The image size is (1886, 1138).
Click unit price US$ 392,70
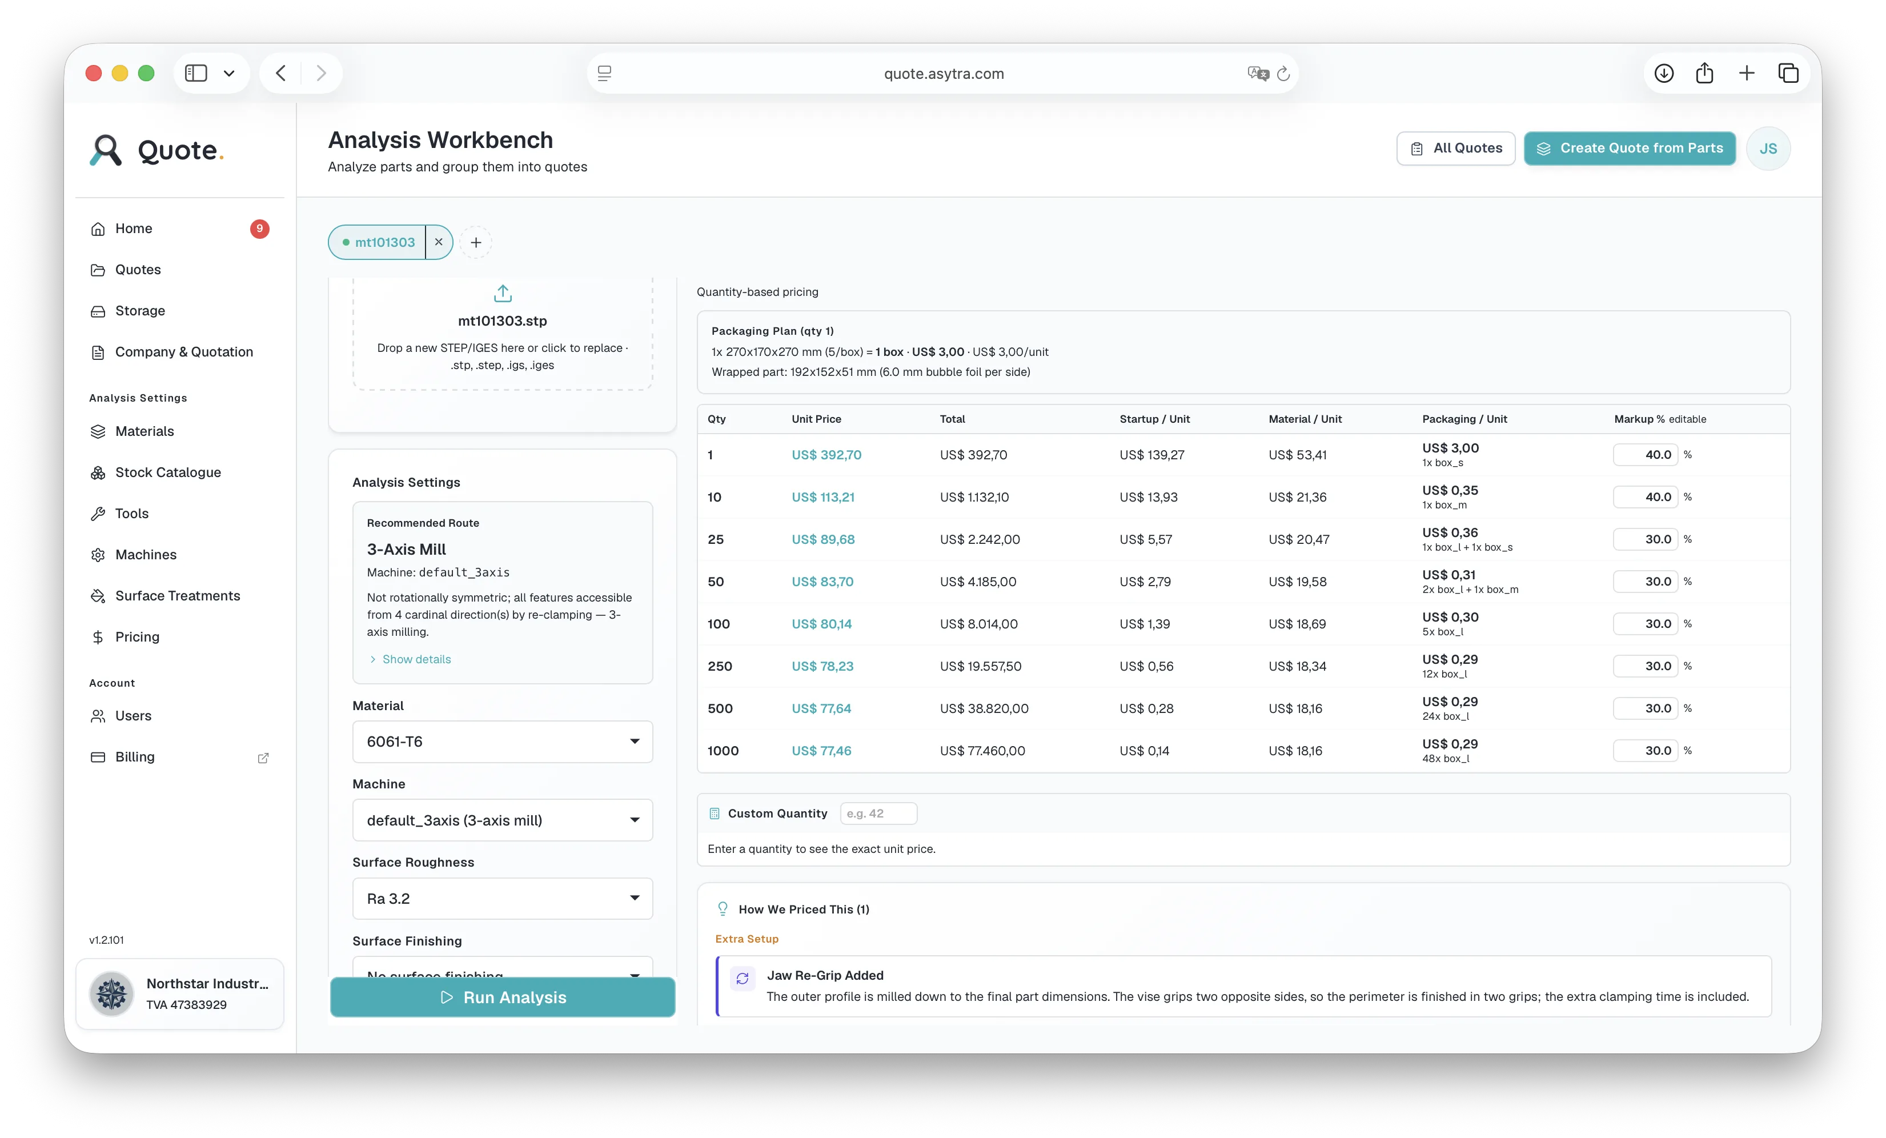(826, 455)
